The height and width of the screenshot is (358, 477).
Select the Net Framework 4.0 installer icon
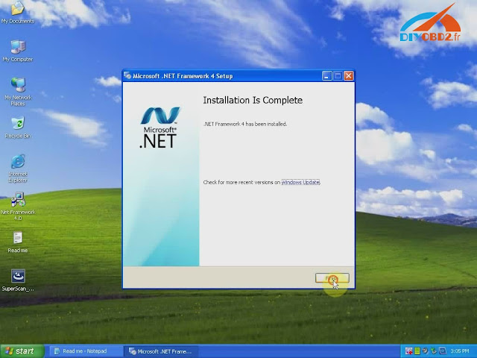(x=18, y=207)
